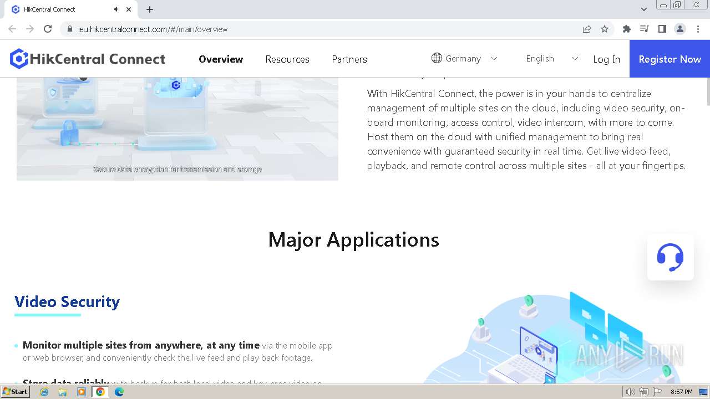The height and width of the screenshot is (399, 710).
Task: Share this page from address bar
Action: coord(587,29)
